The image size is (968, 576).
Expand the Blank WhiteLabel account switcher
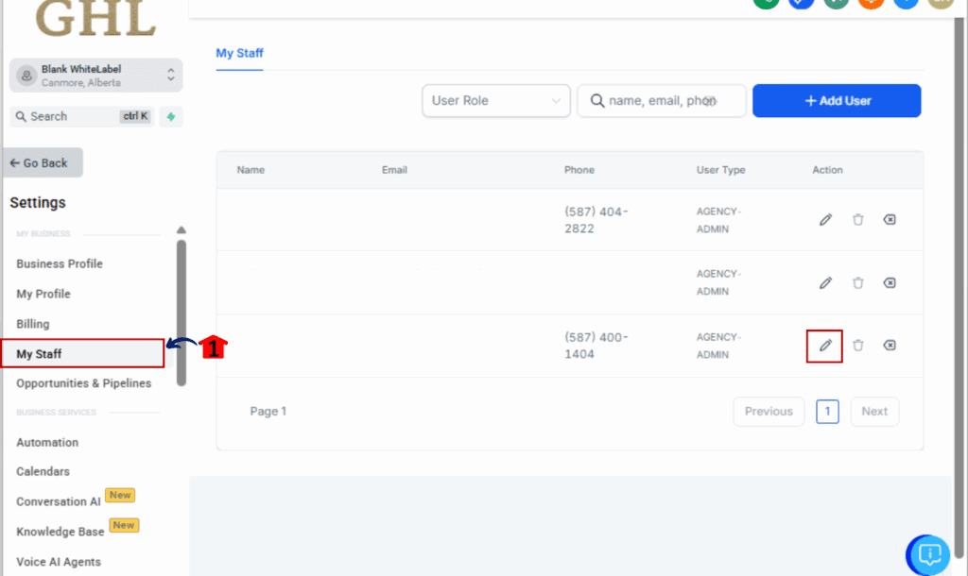(x=95, y=76)
